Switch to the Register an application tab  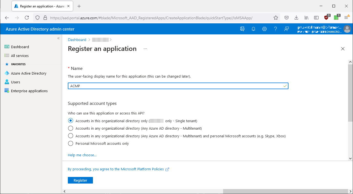39,6
